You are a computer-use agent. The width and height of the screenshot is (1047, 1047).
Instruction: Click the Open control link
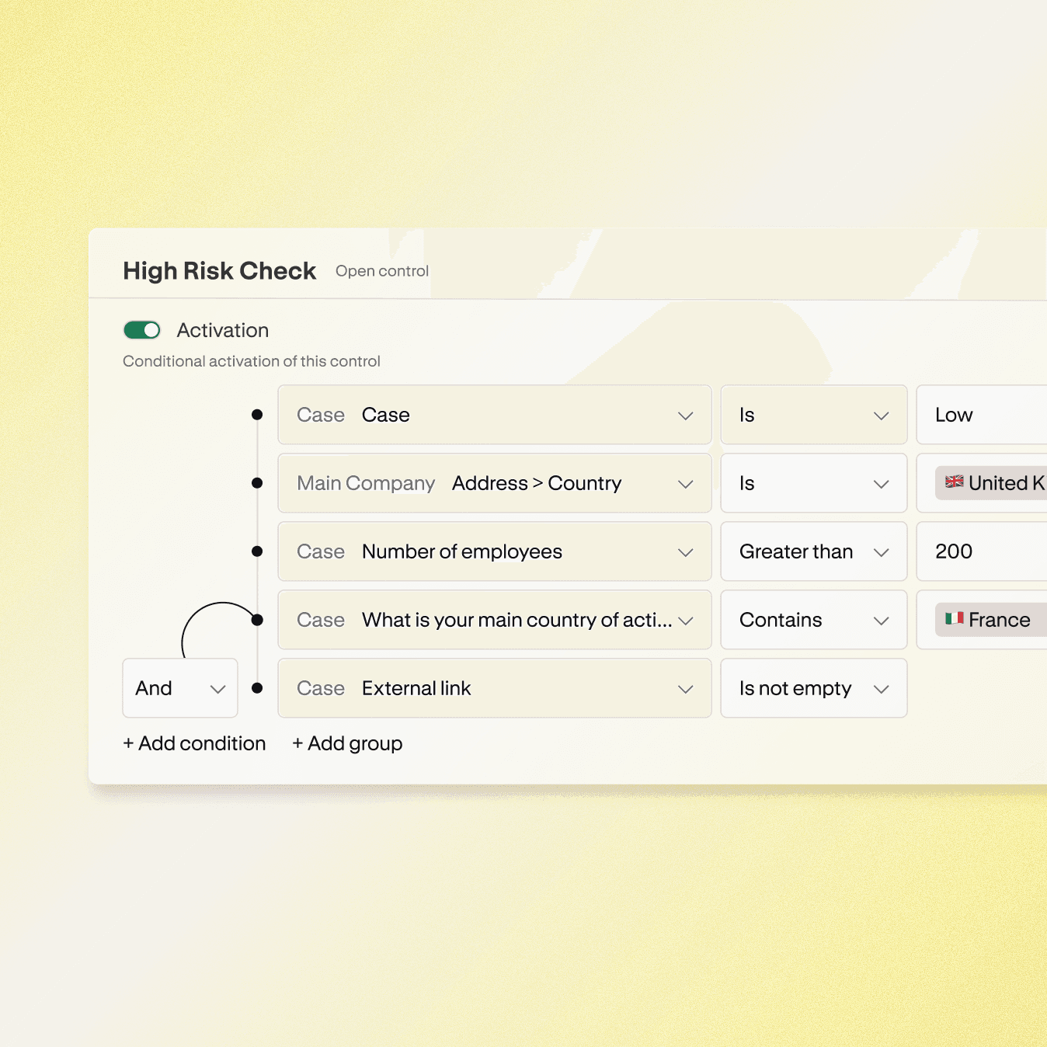pos(381,271)
